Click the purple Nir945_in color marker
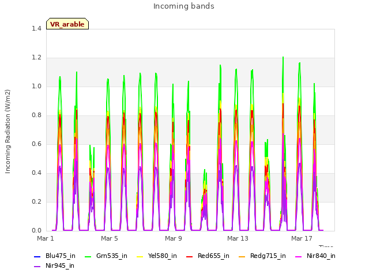Viewport: 369px width, 277px height. pos(37,267)
